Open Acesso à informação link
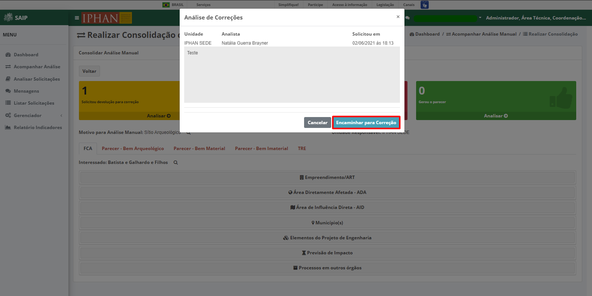The width and height of the screenshot is (592, 296). click(350, 5)
